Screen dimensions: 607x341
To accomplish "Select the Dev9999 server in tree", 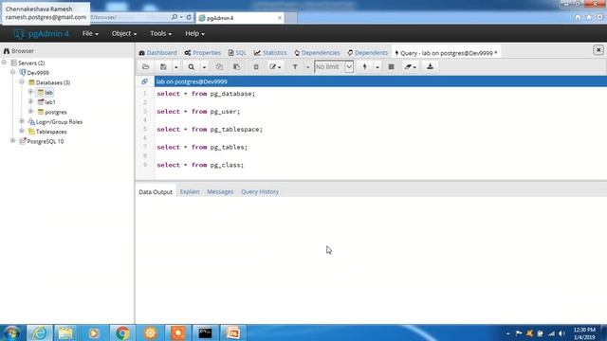I will (x=38, y=73).
